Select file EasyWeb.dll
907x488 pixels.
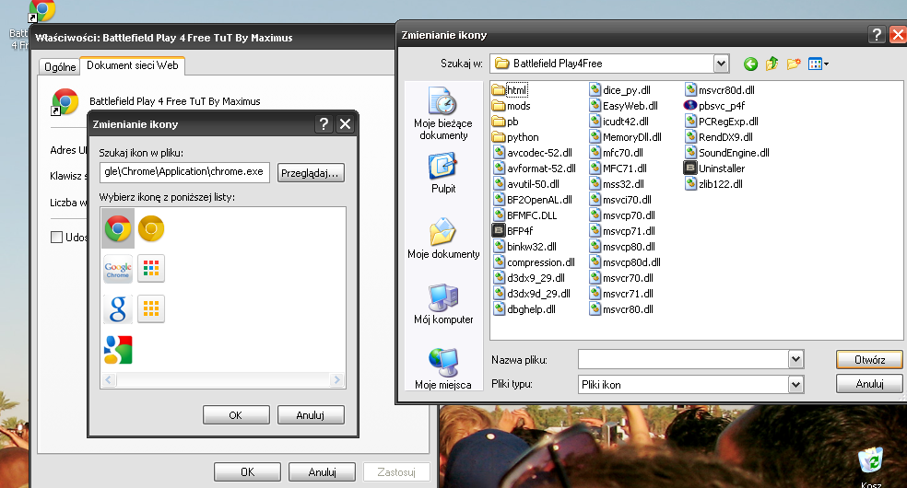(623, 106)
